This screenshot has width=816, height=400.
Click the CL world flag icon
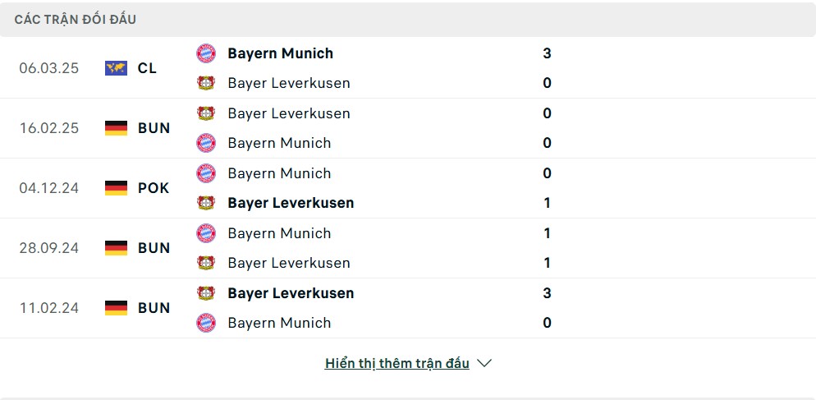pos(116,68)
